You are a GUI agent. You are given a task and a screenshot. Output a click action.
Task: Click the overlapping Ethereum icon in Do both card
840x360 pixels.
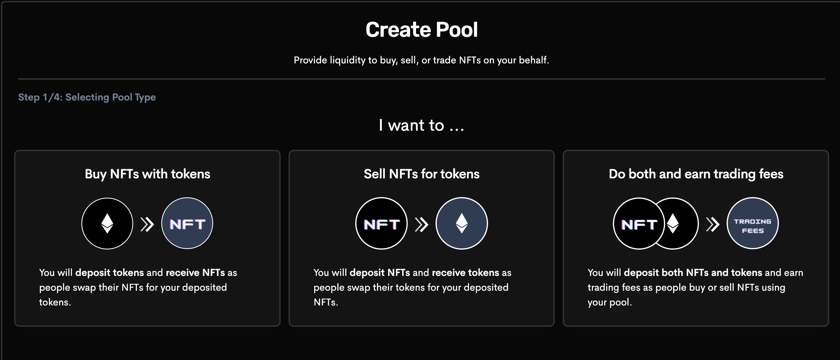click(681, 224)
